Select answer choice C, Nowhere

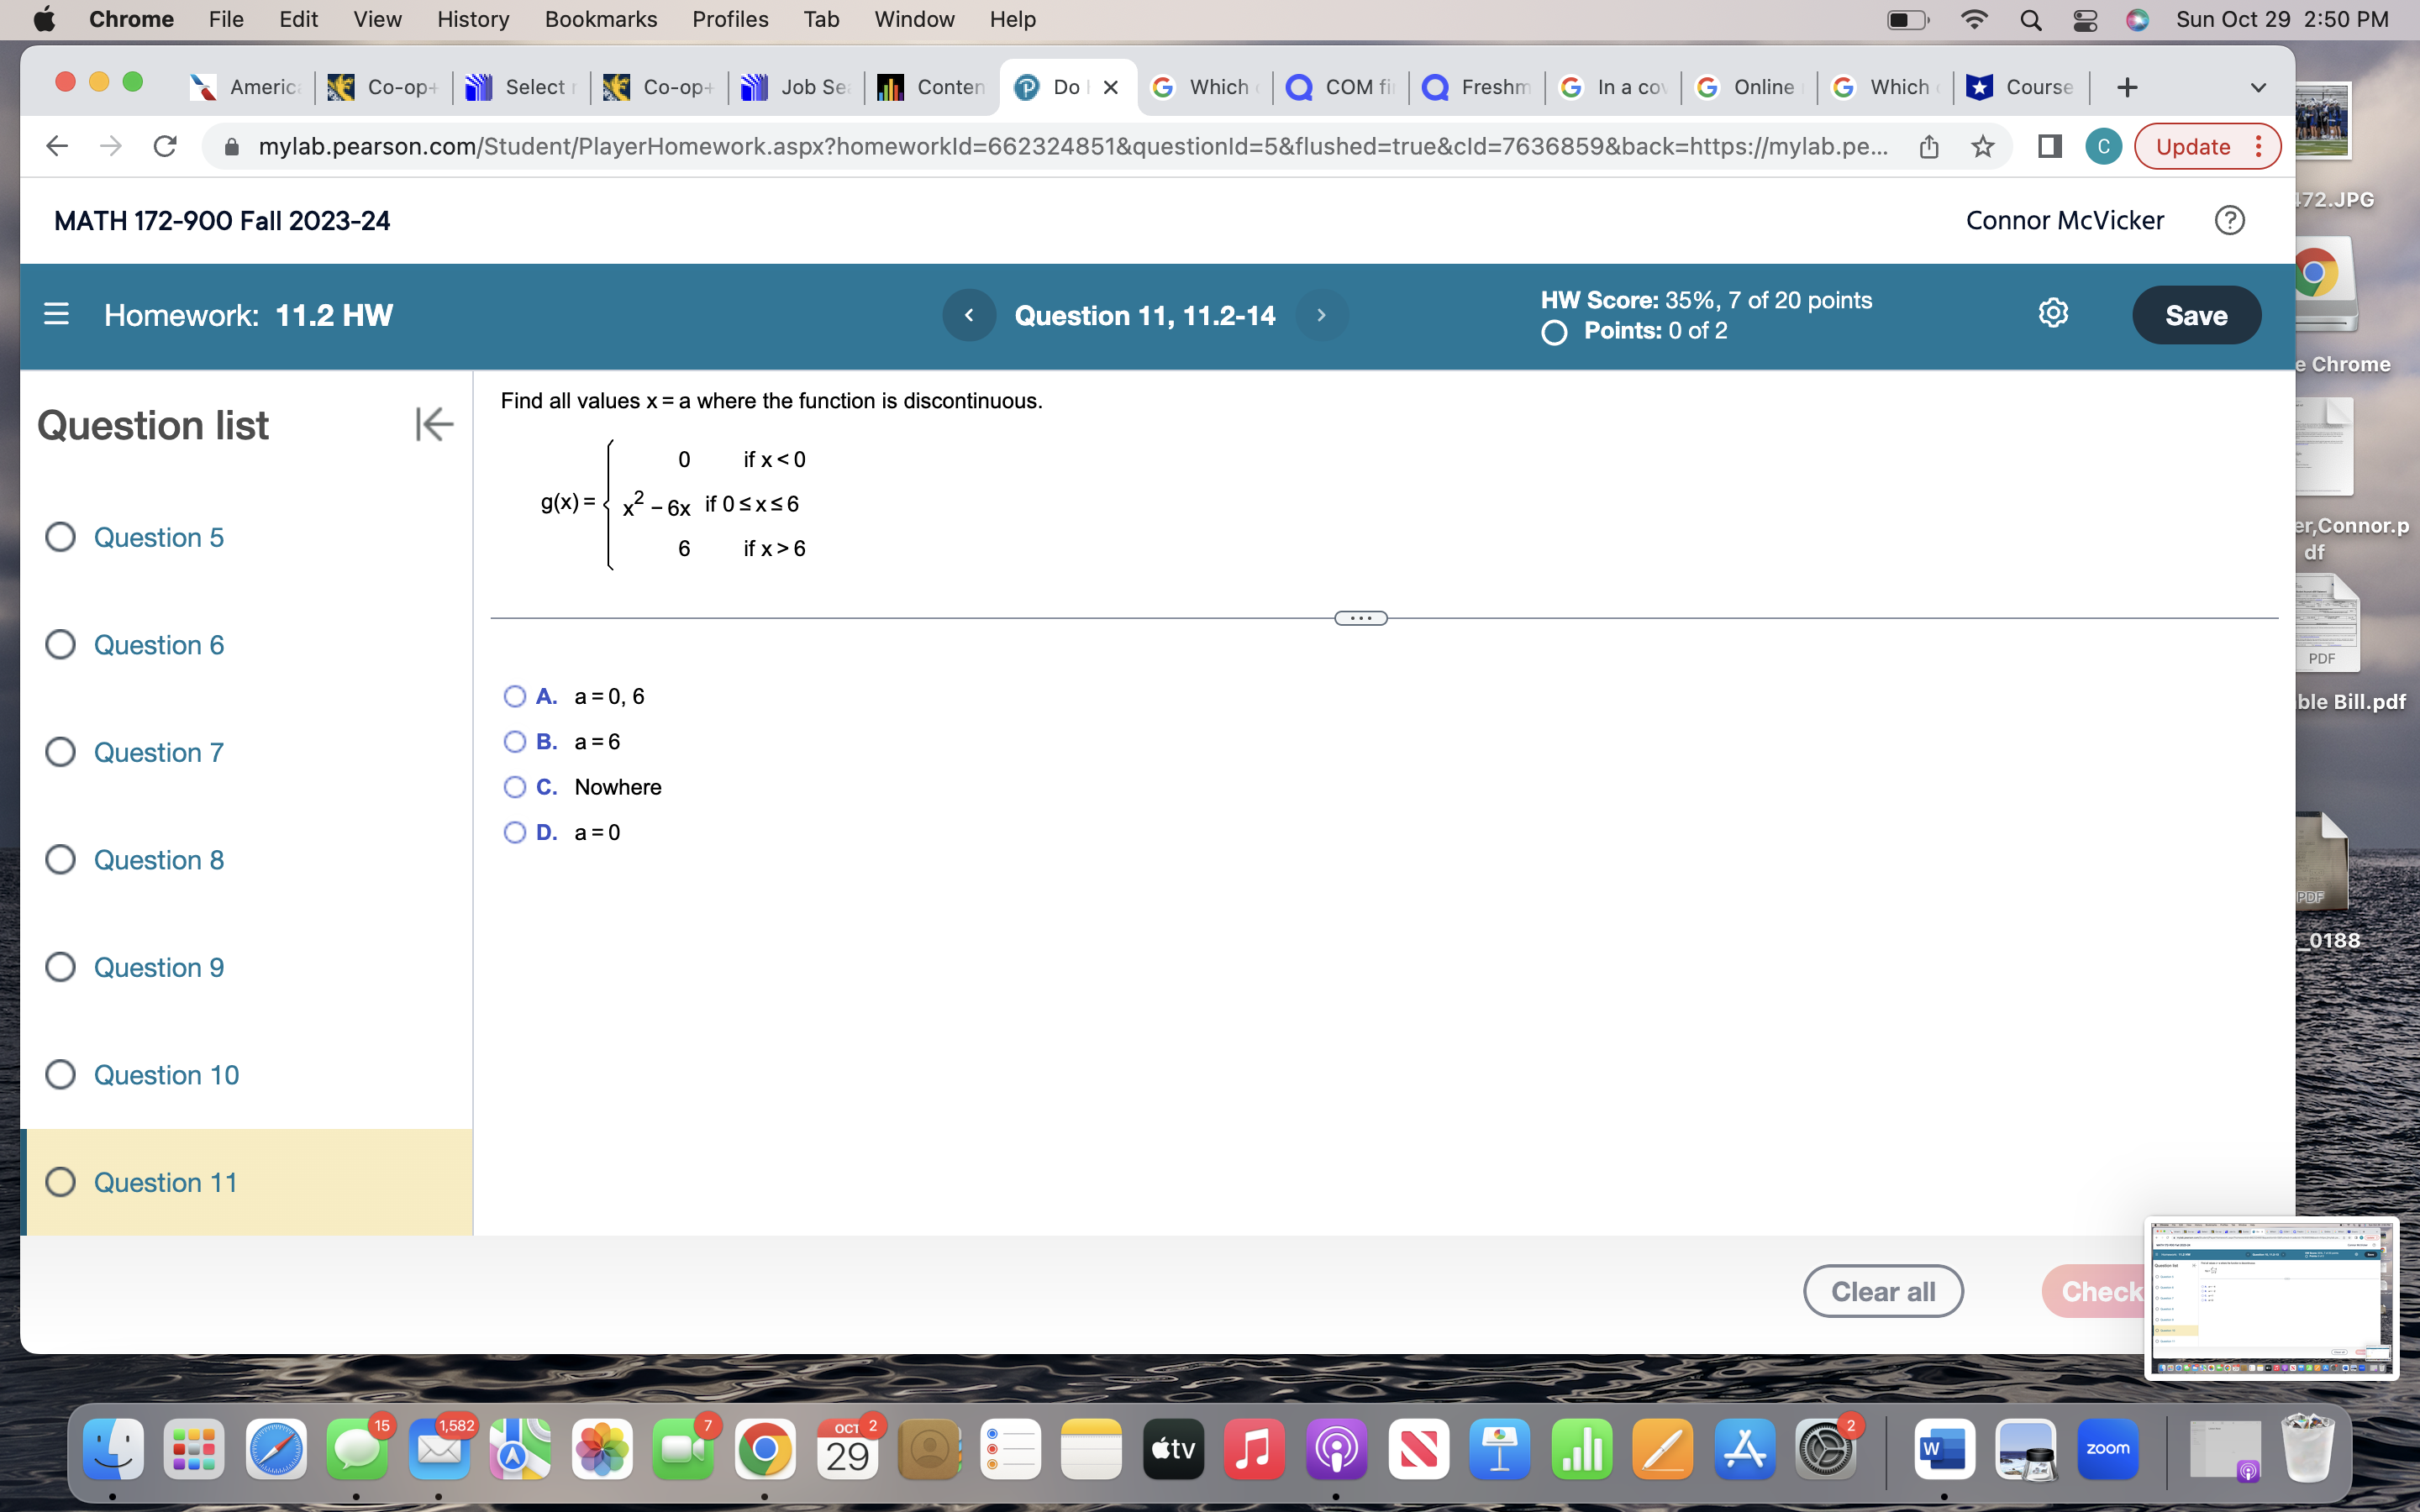(514, 787)
